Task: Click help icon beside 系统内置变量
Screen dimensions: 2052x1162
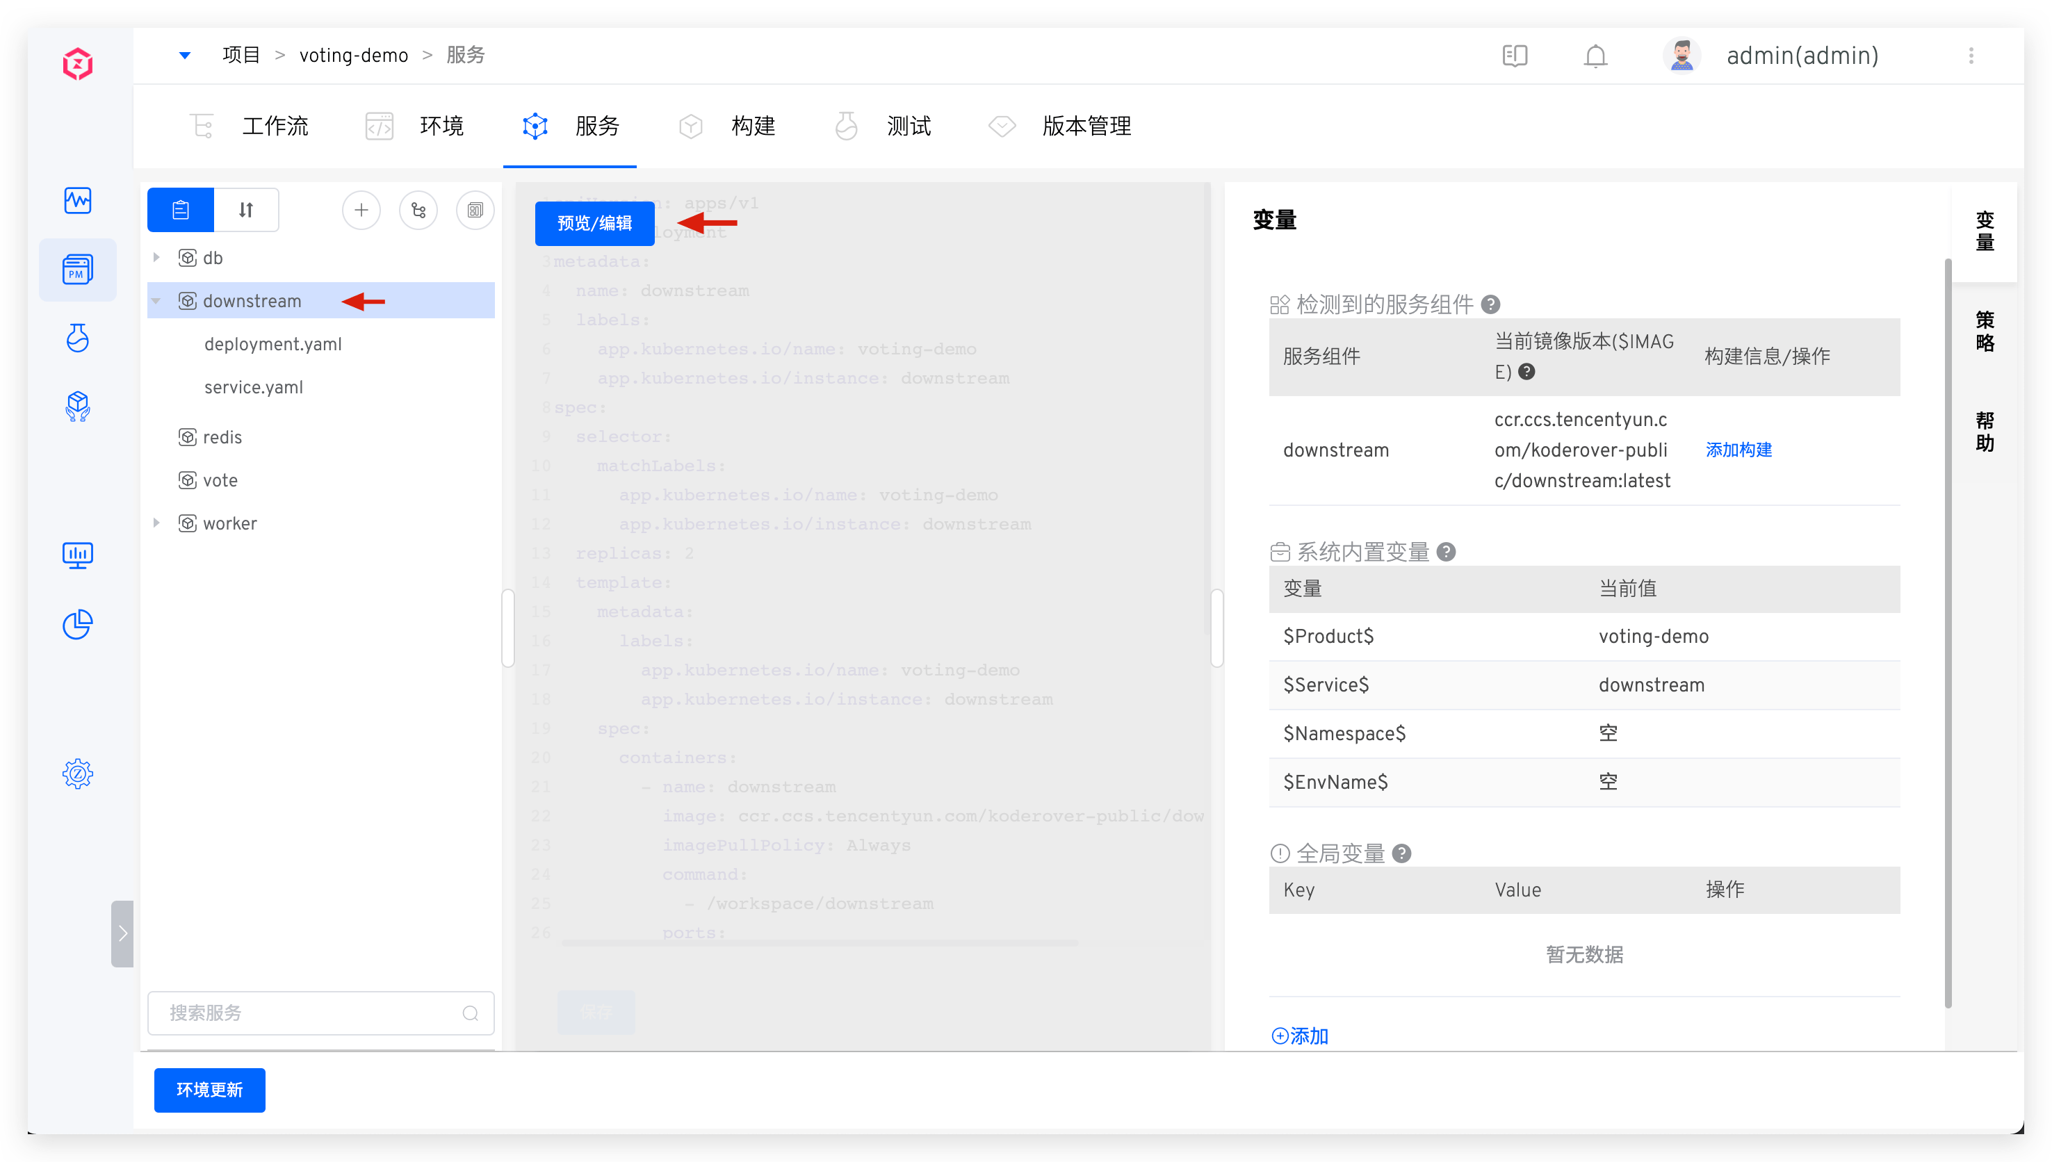Action: (1447, 553)
